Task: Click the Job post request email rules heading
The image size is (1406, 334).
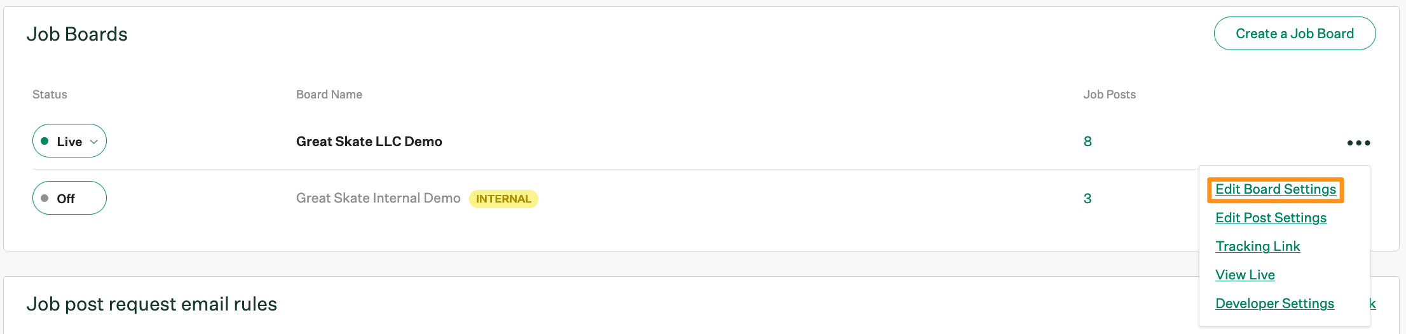Action: pyautogui.click(x=151, y=304)
